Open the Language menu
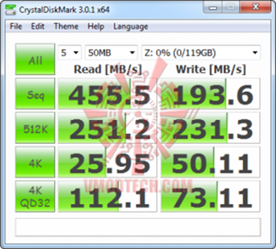The height and width of the screenshot is (249, 276). (x=130, y=26)
